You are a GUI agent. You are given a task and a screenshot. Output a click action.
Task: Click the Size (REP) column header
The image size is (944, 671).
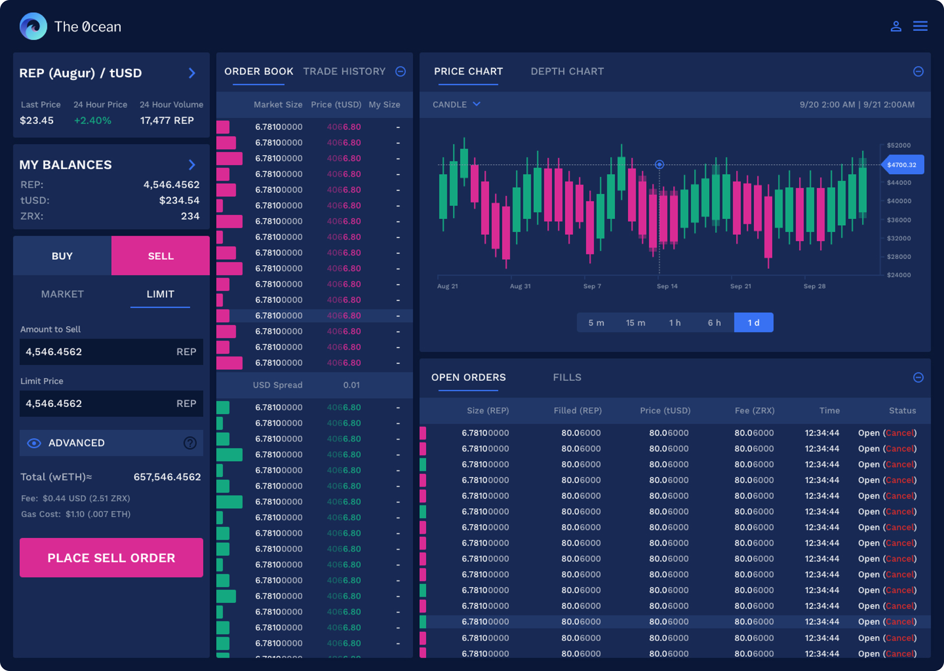[x=488, y=410]
